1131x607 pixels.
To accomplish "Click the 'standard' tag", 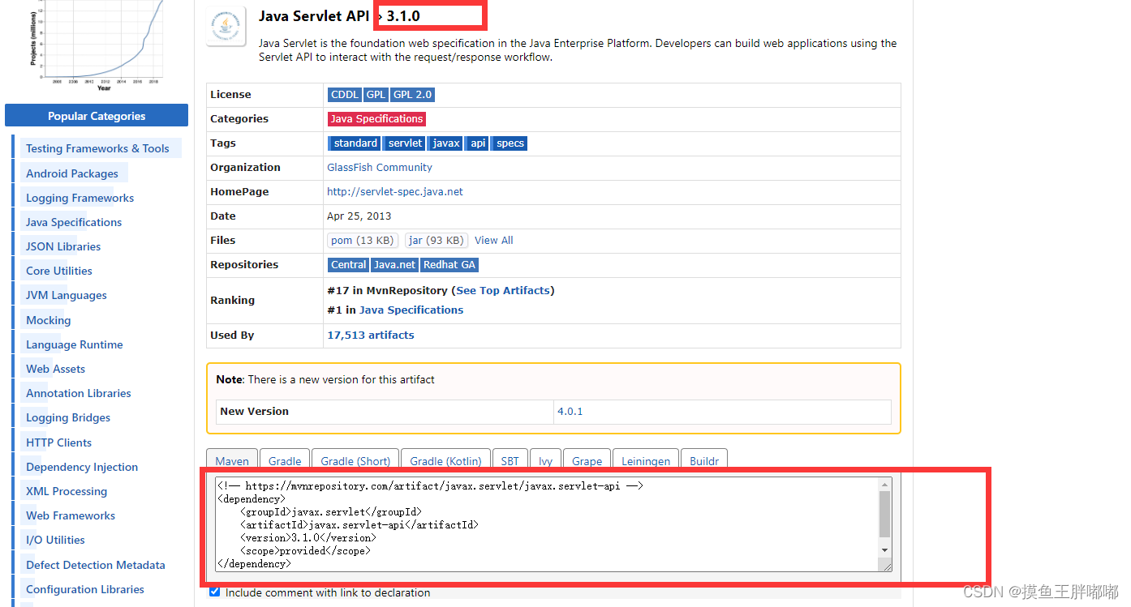I will tap(355, 143).
